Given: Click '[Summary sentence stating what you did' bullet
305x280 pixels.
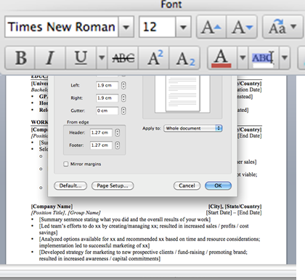Looking at the screenshot, I should (125, 220).
